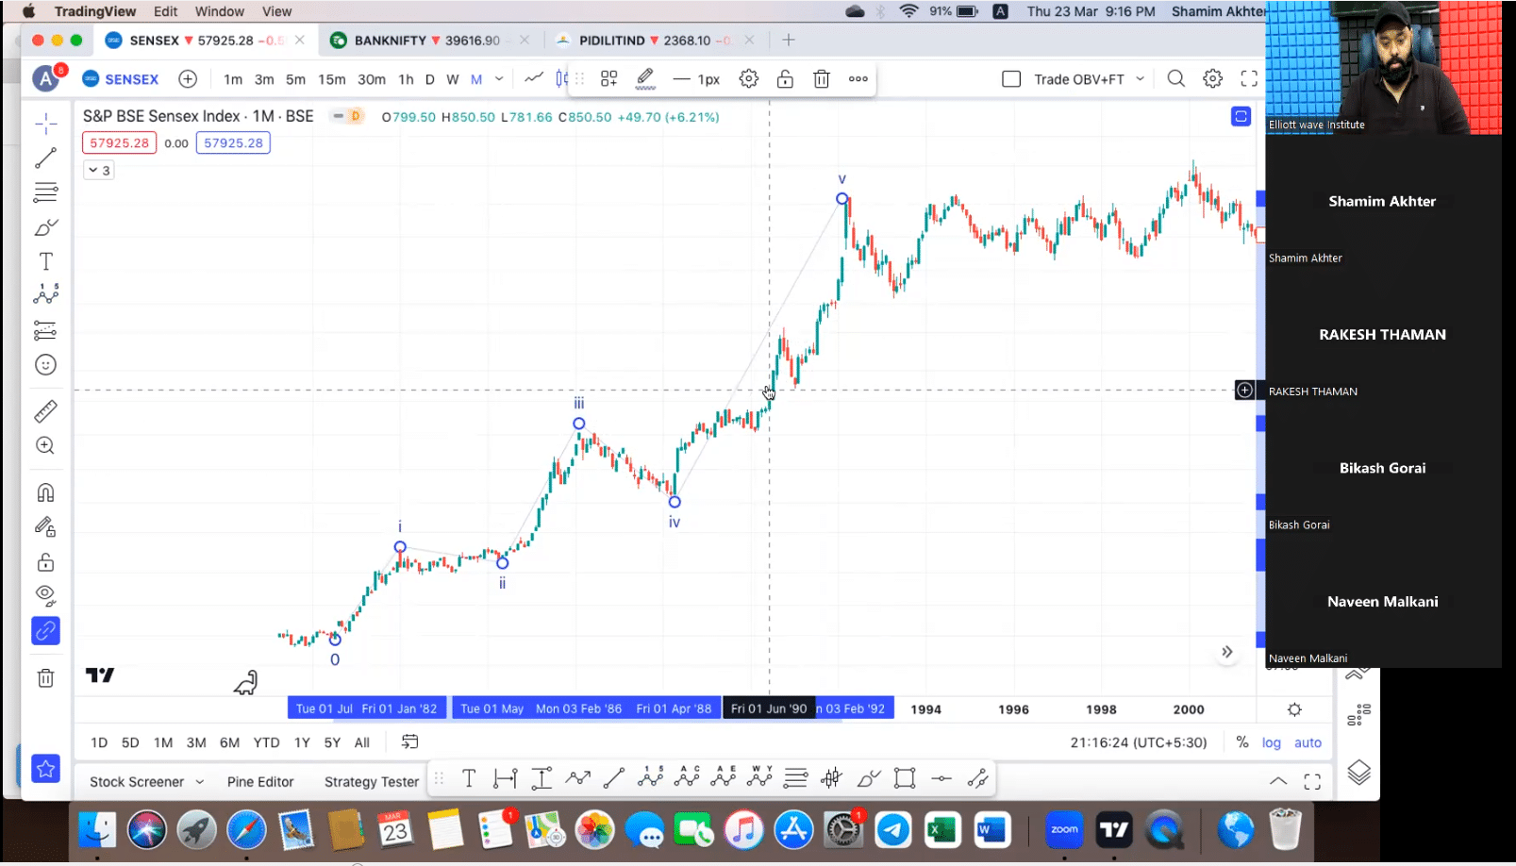Toggle magnet mode for drawings
Image resolution: width=1516 pixels, height=866 pixels.
(x=45, y=492)
